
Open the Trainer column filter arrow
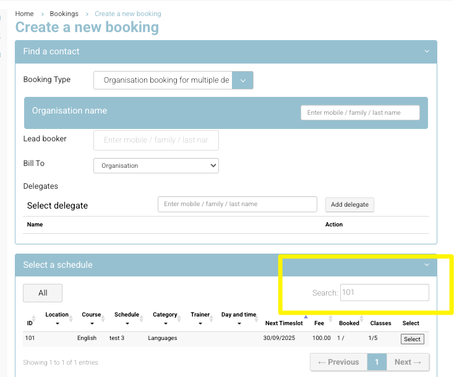click(200, 323)
